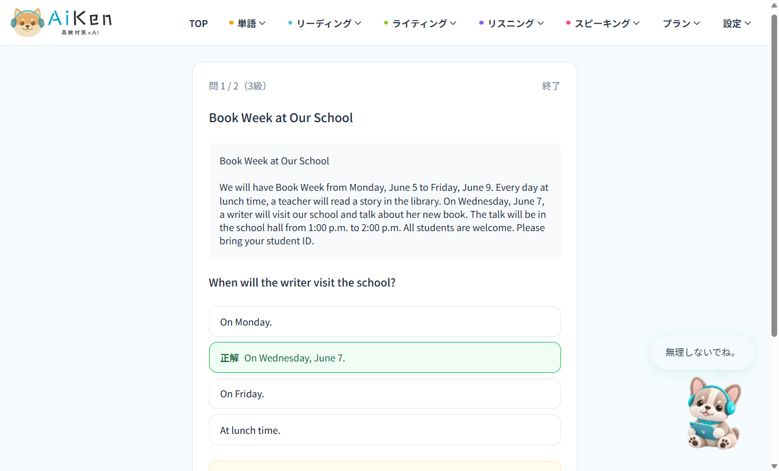
Task: Open the TOP page link
Action: coord(198,23)
